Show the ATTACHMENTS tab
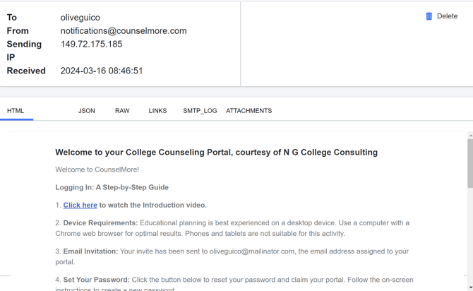Image resolution: width=473 pixels, height=291 pixels. pyautogui.click(x=249, y=111)
